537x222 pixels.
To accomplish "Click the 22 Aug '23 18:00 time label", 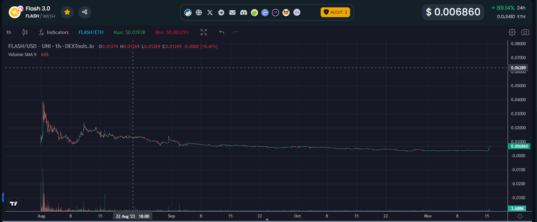I will pos(132,216).
